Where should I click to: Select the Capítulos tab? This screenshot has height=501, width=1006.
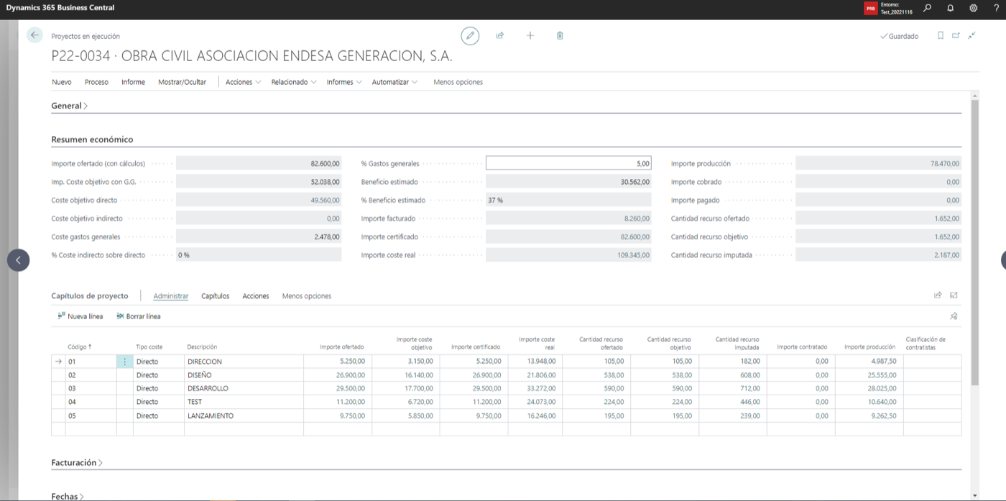(216, 296)
